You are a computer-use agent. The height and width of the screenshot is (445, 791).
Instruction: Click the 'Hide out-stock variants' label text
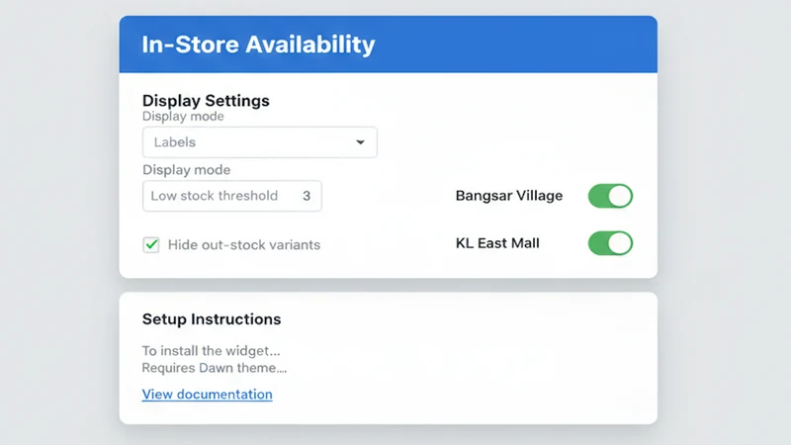[244, 244]
